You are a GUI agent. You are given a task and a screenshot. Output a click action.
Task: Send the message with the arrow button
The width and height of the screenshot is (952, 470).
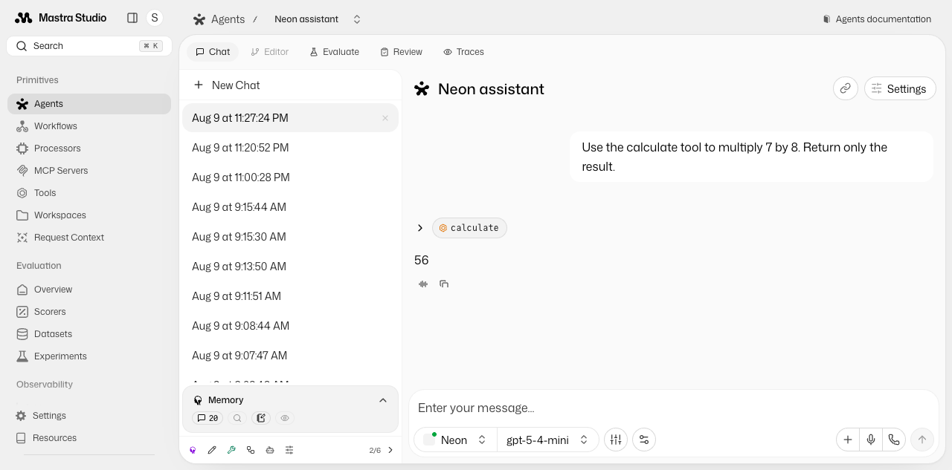coord(922,440)
